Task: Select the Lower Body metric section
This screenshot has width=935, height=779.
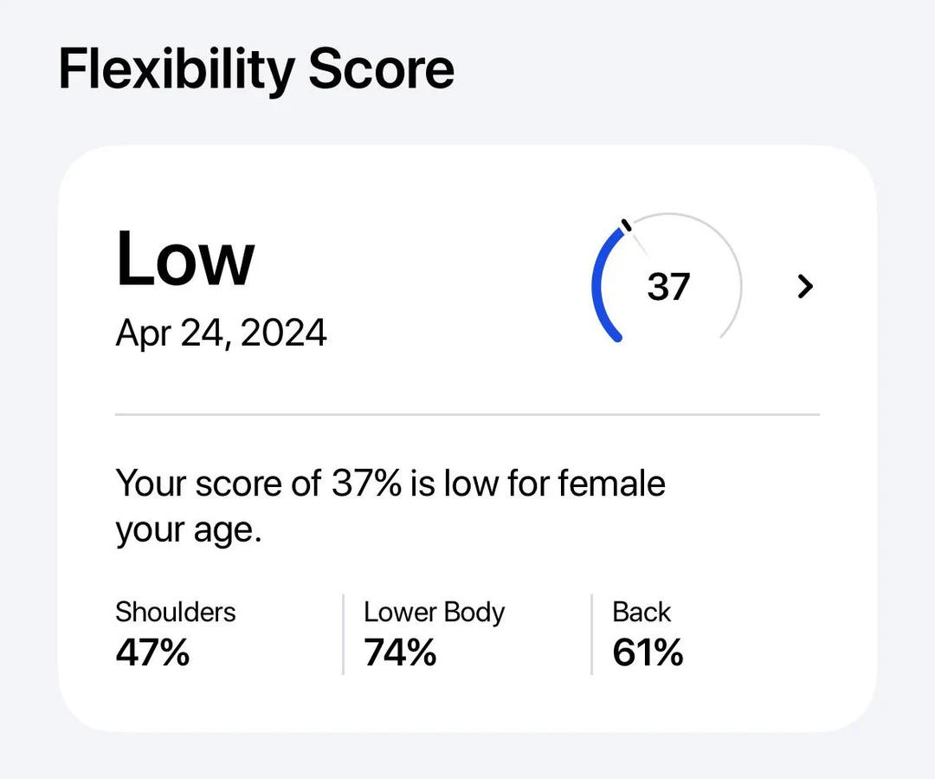Action: 433,633
